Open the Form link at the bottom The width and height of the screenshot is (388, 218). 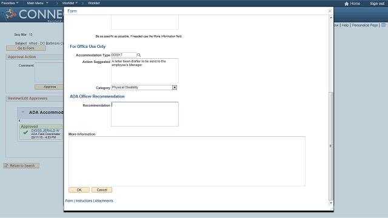pyautogui.click(x=69, y=200)
